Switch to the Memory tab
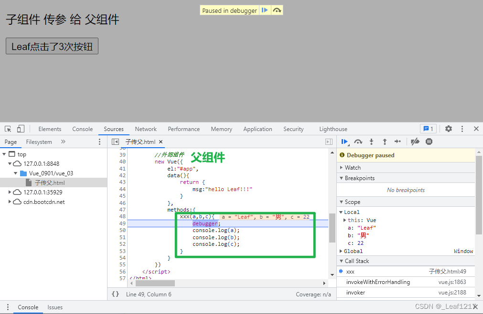The height and width of the screenshot is (314, 483). [x=222, y=129]
